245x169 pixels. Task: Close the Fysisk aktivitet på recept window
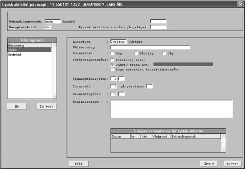[240, 4]
